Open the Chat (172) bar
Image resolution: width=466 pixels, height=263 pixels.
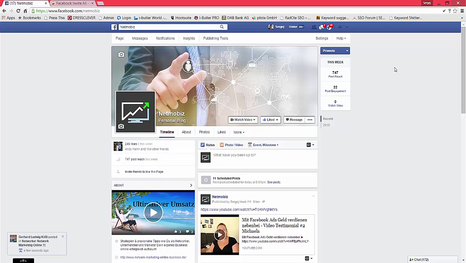pos(433,259)
